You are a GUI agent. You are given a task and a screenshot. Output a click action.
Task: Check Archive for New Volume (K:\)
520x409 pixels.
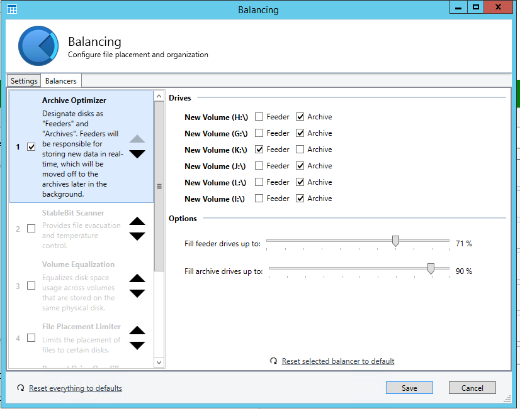coord(300,150)
